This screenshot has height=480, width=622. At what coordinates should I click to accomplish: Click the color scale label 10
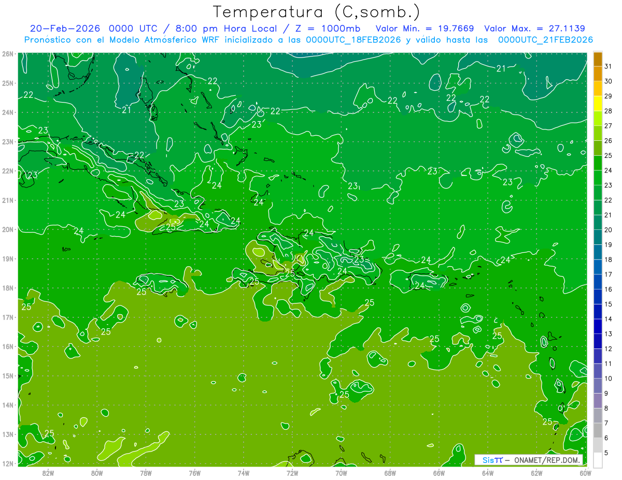(609, 379)
